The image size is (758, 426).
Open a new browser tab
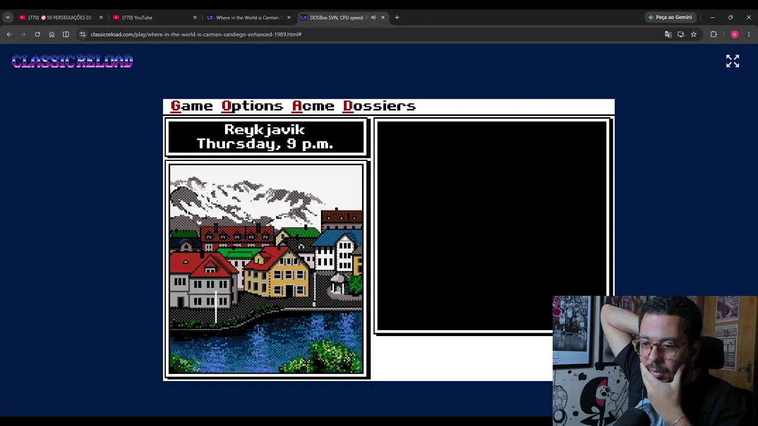click(x=397, y=18)
